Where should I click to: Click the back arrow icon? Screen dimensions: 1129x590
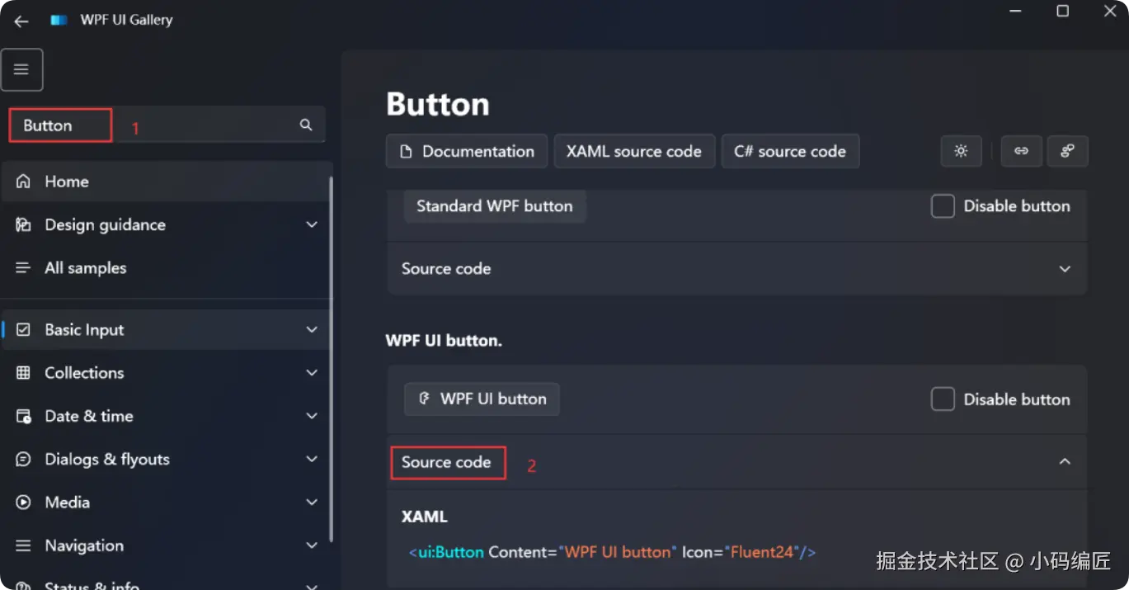click(x=21, y=21)
